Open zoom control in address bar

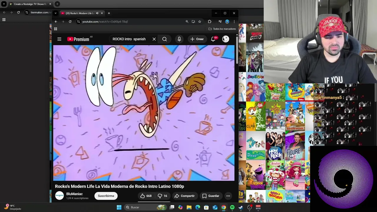click(x=187, y=21)
